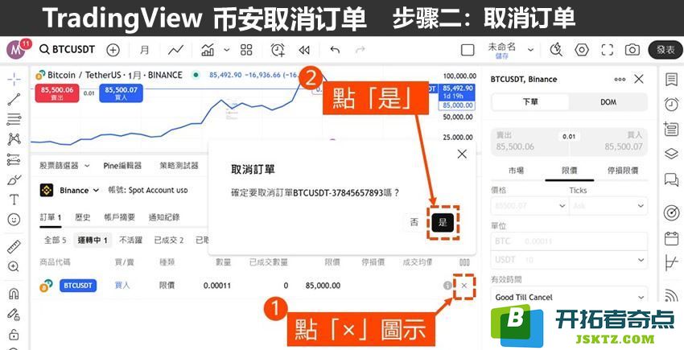The image size is (684, 350).
Task: Activate the zoom in tool
Action: point(14,266)
